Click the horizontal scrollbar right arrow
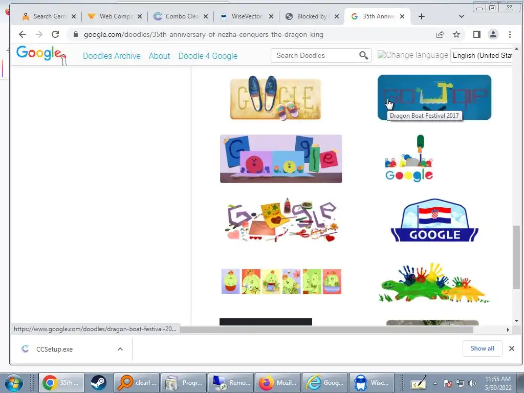 pyautogui.click(x=508, y=330)
